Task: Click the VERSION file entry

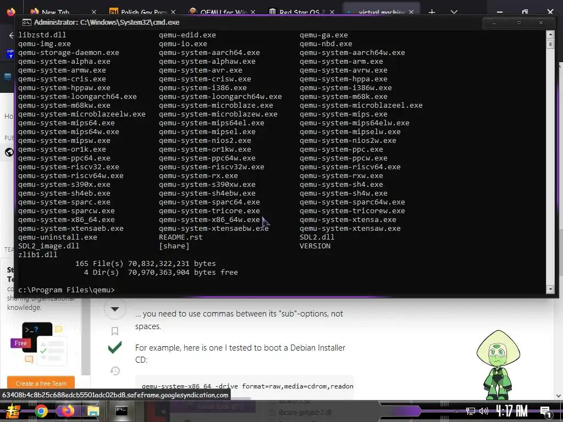Action: click(x=315, y=246)
